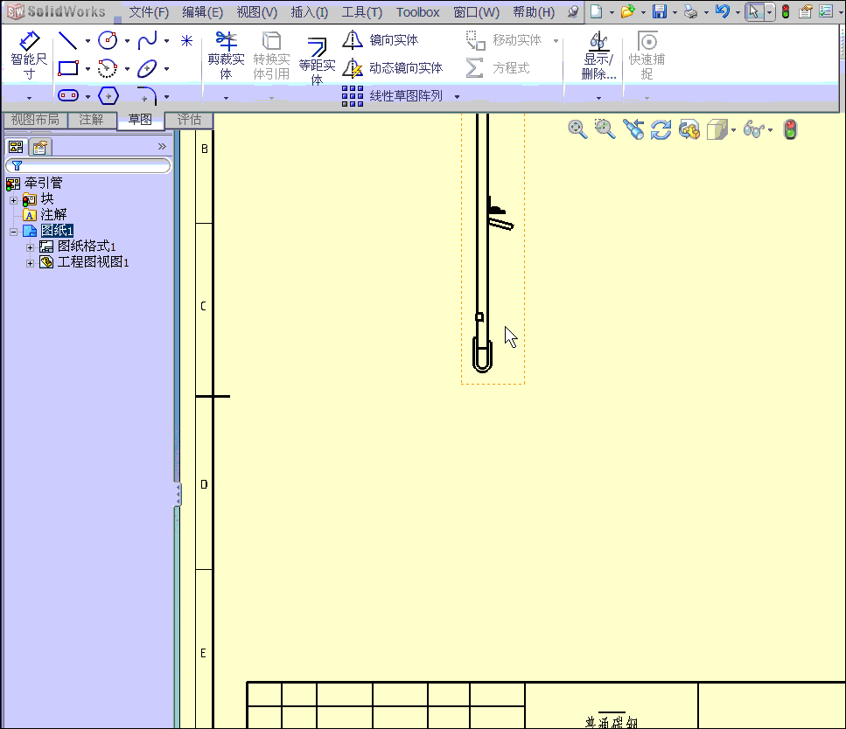Select the Ellipse sketch tool
The image size is (846, 729).
[x=147, y=68]
